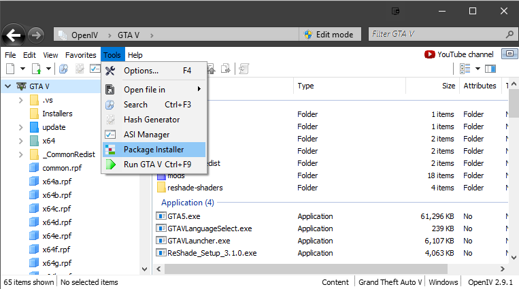Open the YouTube channel link
The image size is (519, 289).
point(459,54)
